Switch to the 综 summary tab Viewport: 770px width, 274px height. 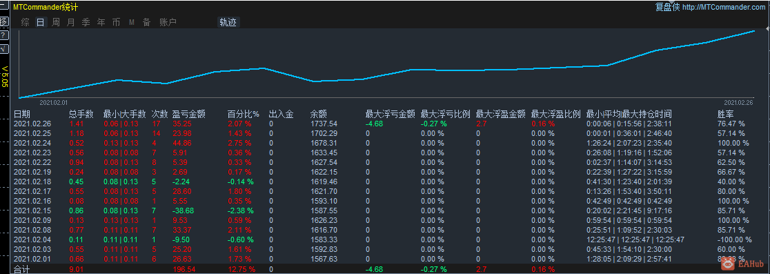25,22
